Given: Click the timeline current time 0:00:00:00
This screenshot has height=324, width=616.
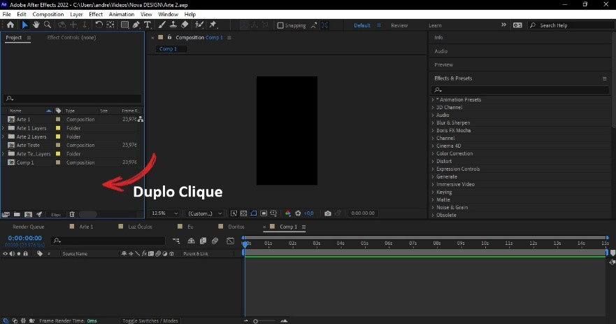Looking at the screenshot, I should pyautogui.click(x=24, y=238).
